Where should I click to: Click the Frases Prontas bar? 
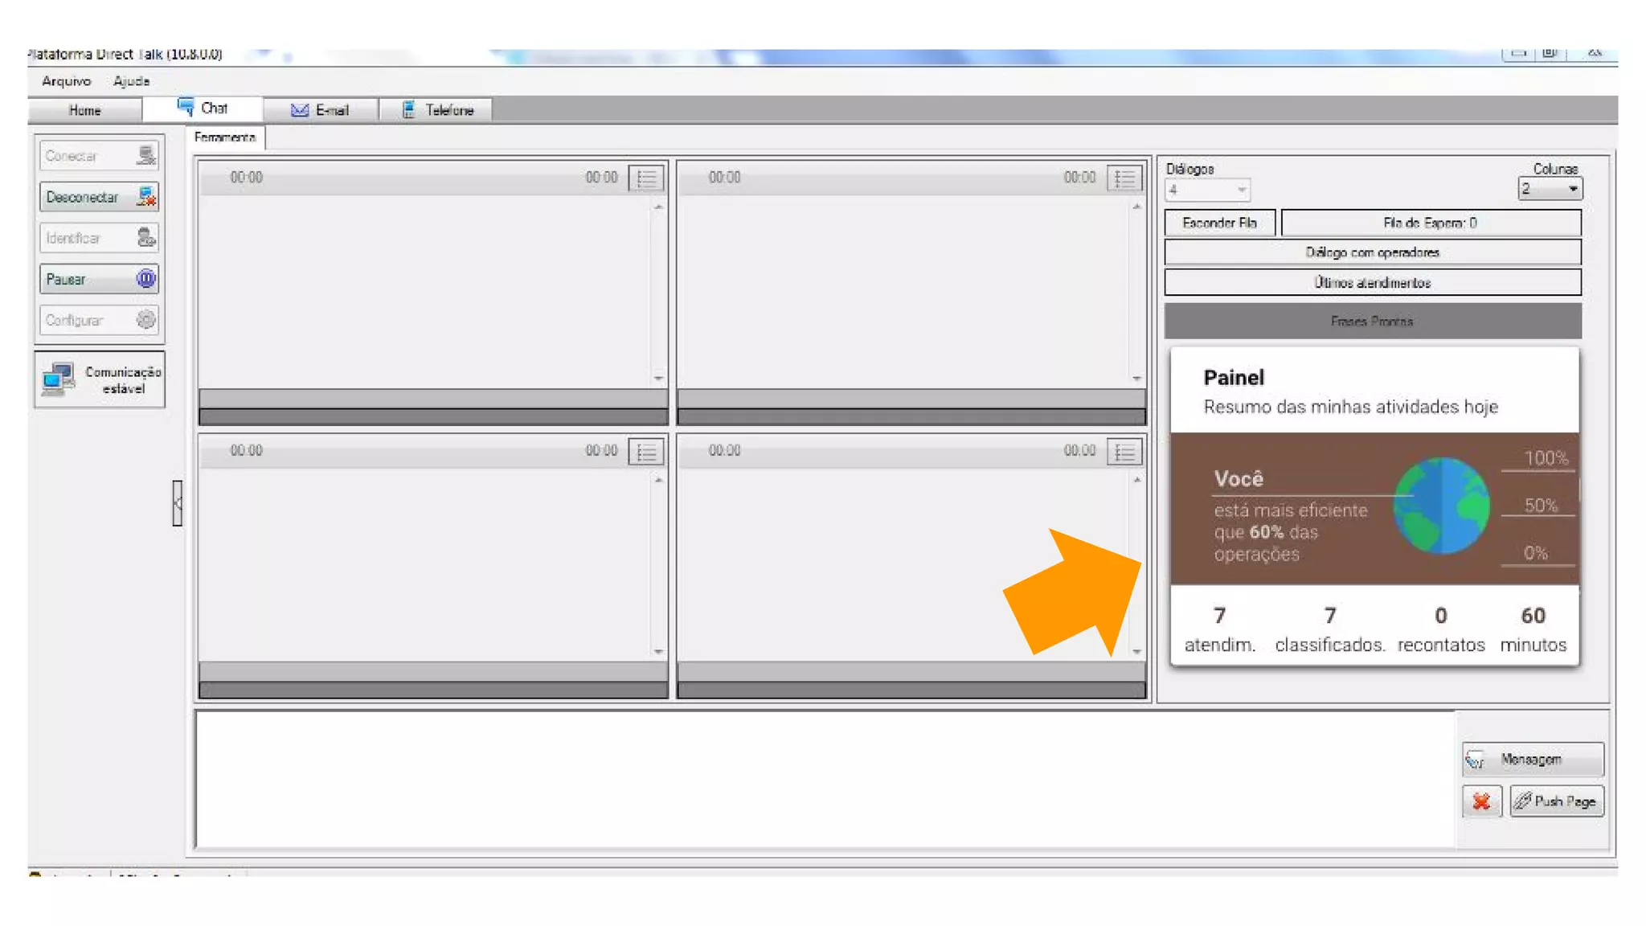[1372, 322]
